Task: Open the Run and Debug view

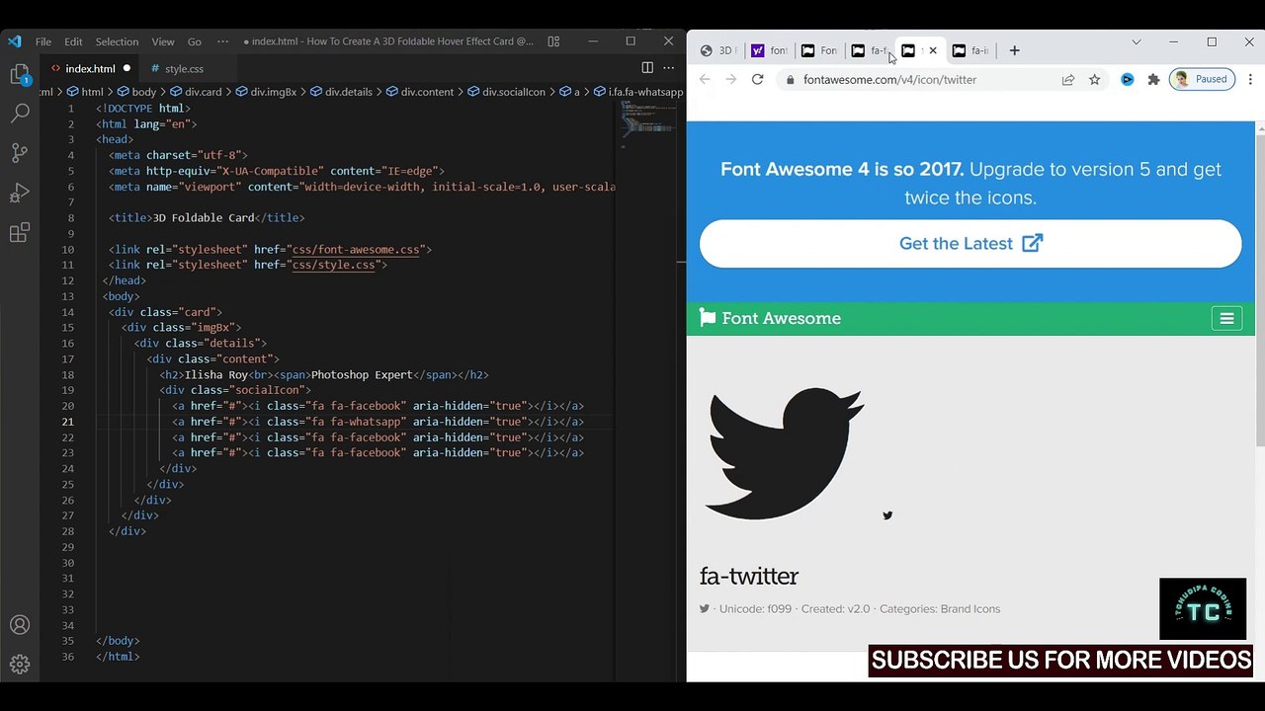Action: pos(19,193)
